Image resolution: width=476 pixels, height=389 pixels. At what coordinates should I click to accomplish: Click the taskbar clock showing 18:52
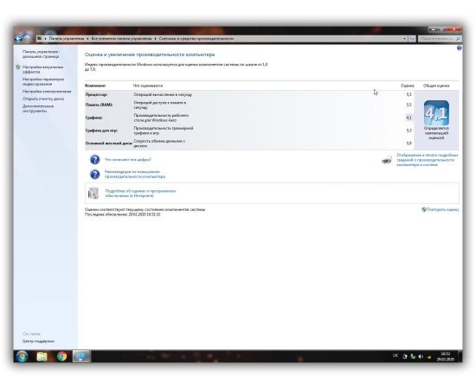(x=446, y=356)
